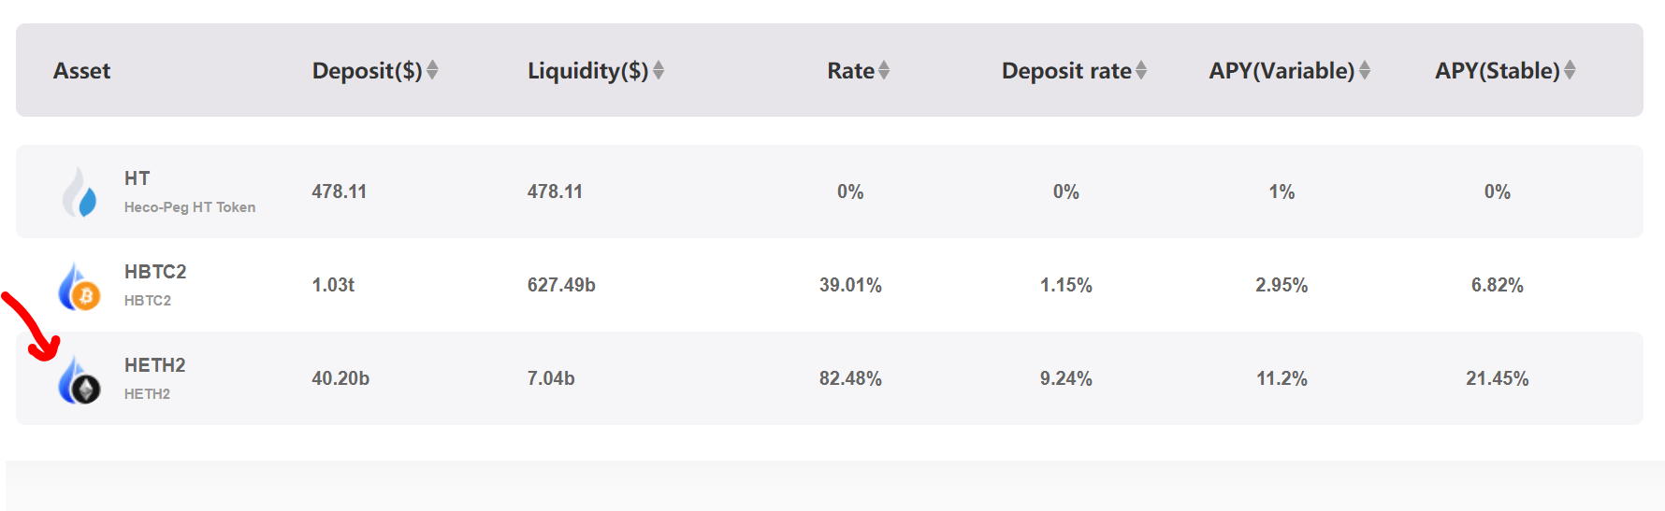1665x511 pixels.
Task: Sort by Deposit($) using its arrows
Action: 432,70
